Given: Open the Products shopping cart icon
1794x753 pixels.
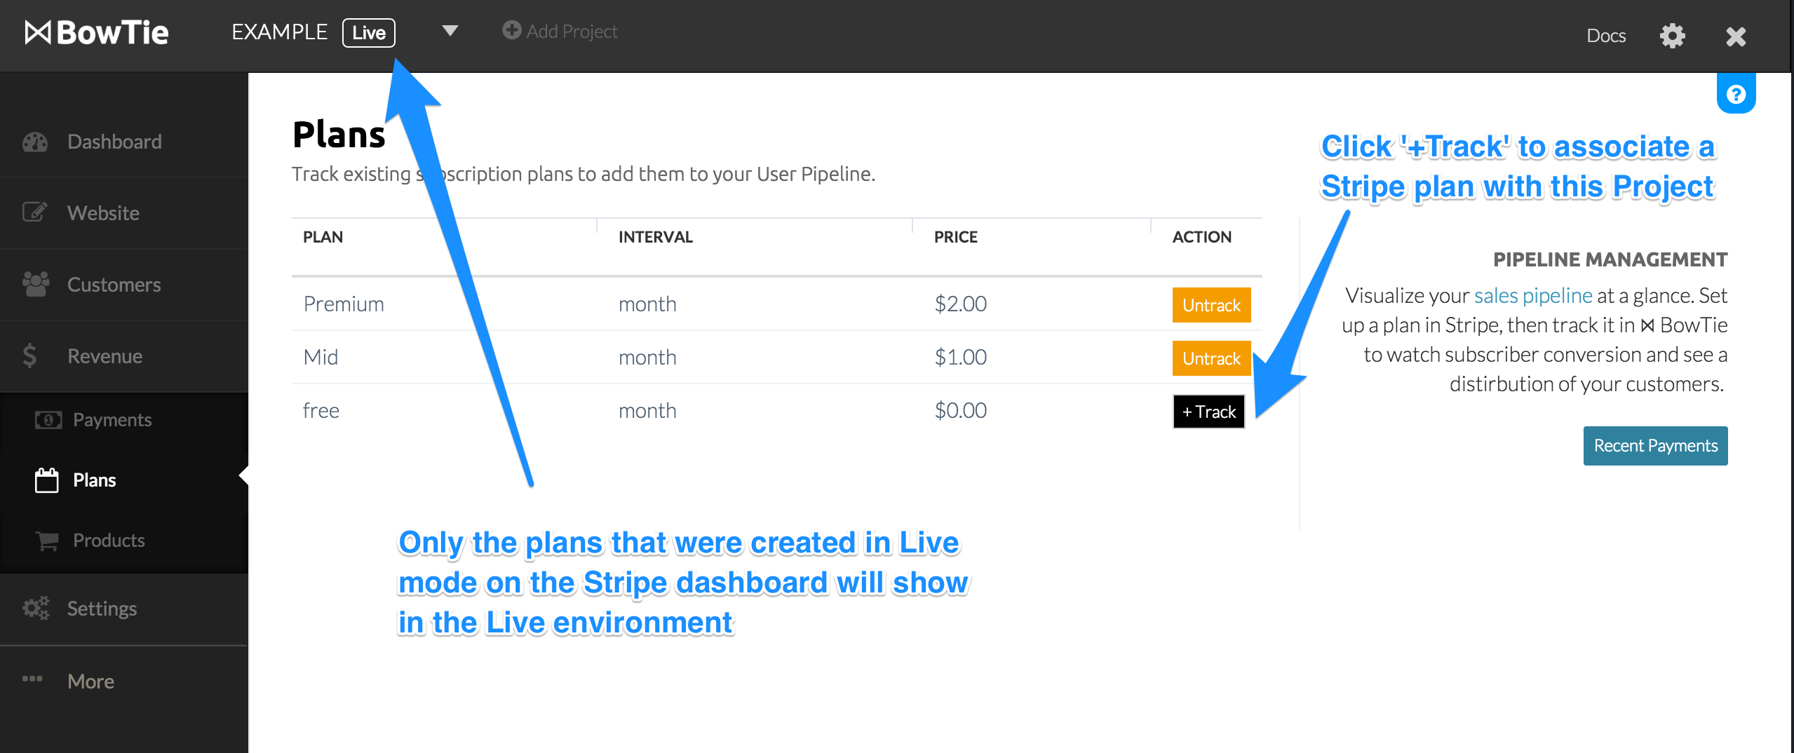Looking at the screenshot, I should coord(48,541).
